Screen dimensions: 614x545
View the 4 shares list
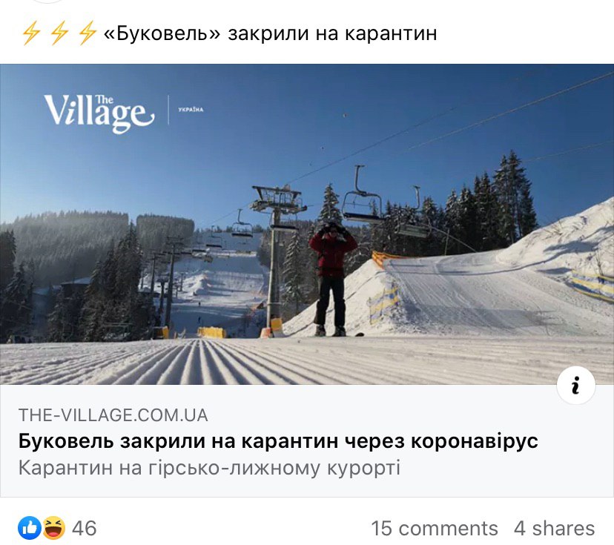[554, 528]
